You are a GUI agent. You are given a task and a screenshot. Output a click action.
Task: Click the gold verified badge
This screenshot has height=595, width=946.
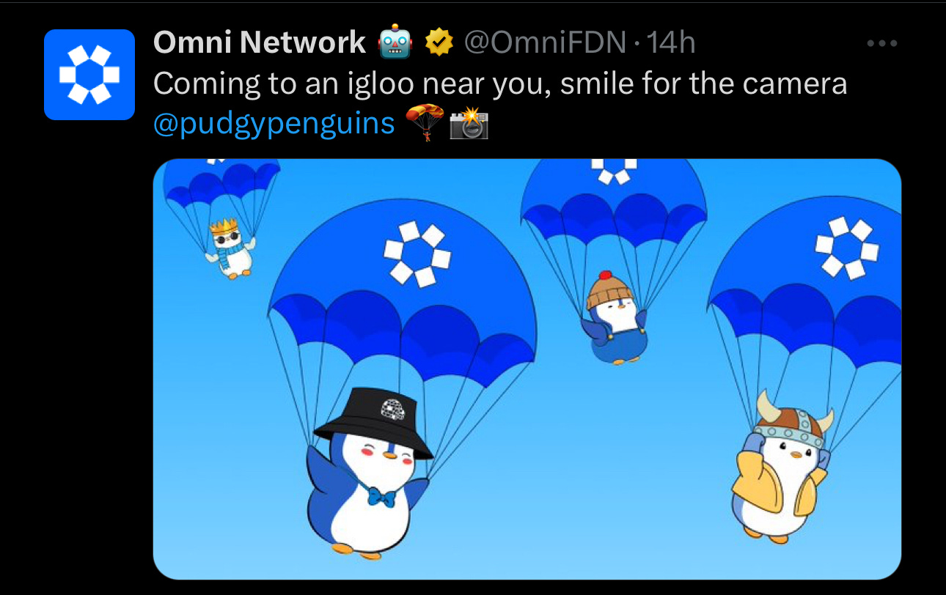[x=439, y=43]
